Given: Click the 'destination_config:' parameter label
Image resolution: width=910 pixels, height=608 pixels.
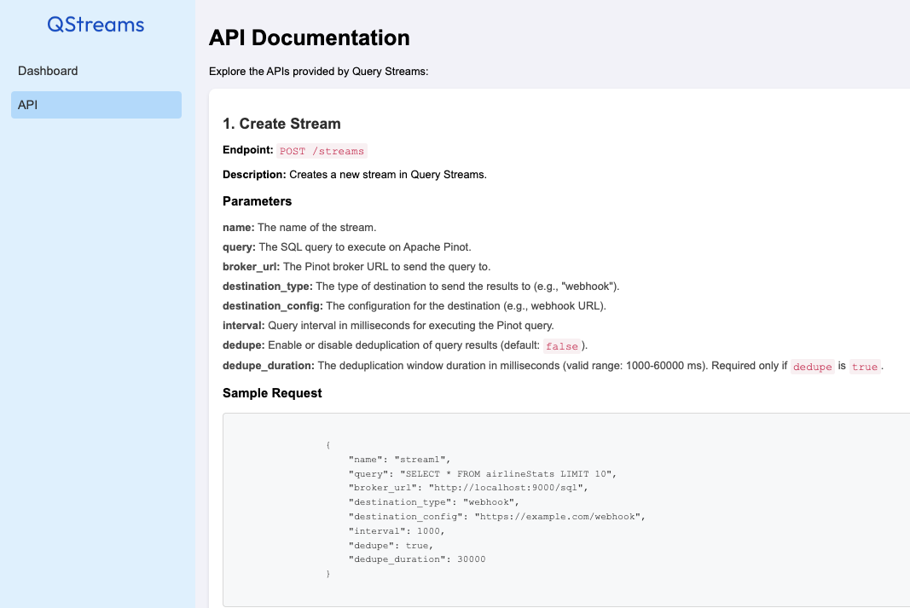Looking at the screenshot, I should pyautogui.click(x=273, y=305).
